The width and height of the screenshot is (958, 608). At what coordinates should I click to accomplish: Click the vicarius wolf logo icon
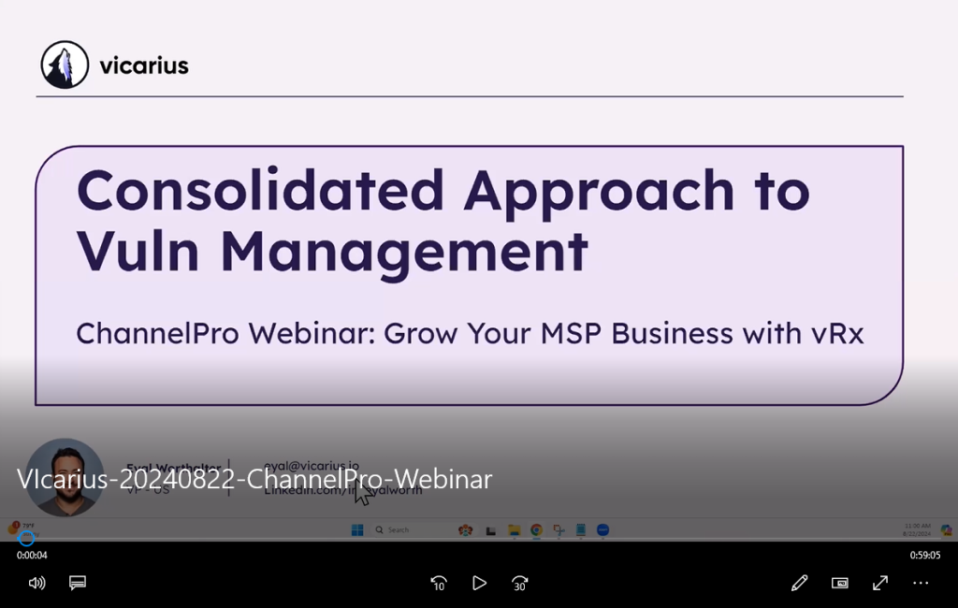click(65, 65)
